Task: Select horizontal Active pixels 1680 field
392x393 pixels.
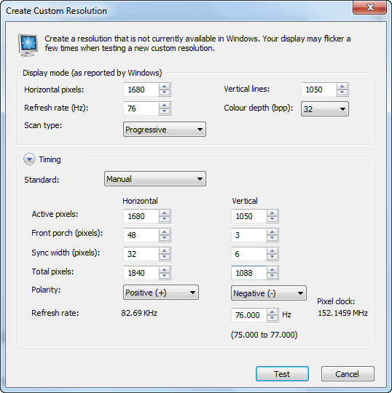Action: coord(141,216)
